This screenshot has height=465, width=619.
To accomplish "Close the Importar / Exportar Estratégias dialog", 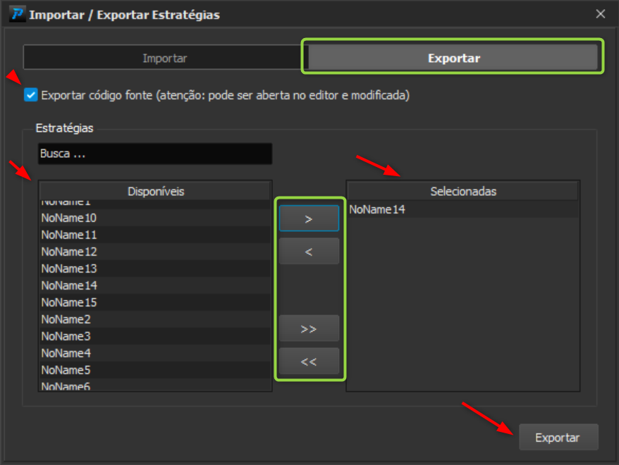I will coord(600,13).
